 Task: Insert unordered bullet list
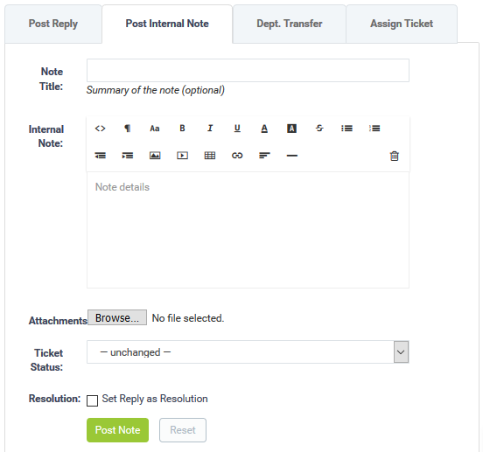346,129
